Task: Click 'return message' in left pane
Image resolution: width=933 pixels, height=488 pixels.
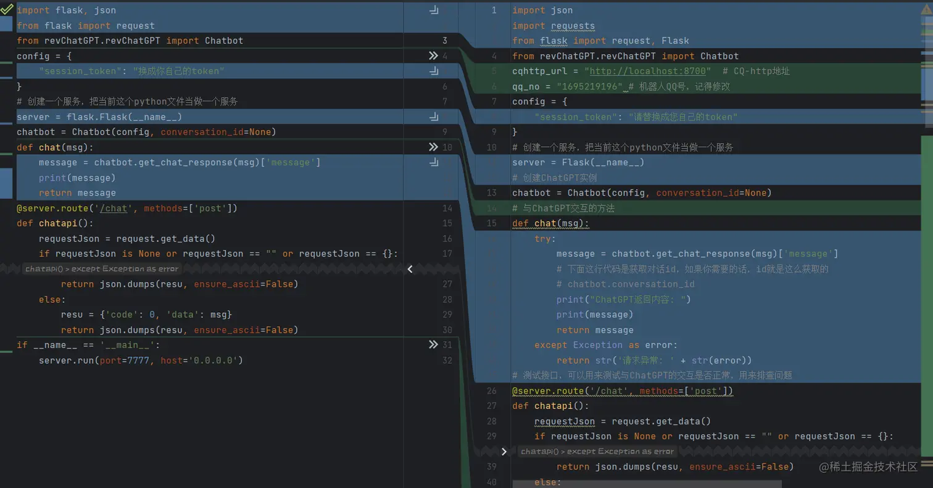Action: click(77, 192)
